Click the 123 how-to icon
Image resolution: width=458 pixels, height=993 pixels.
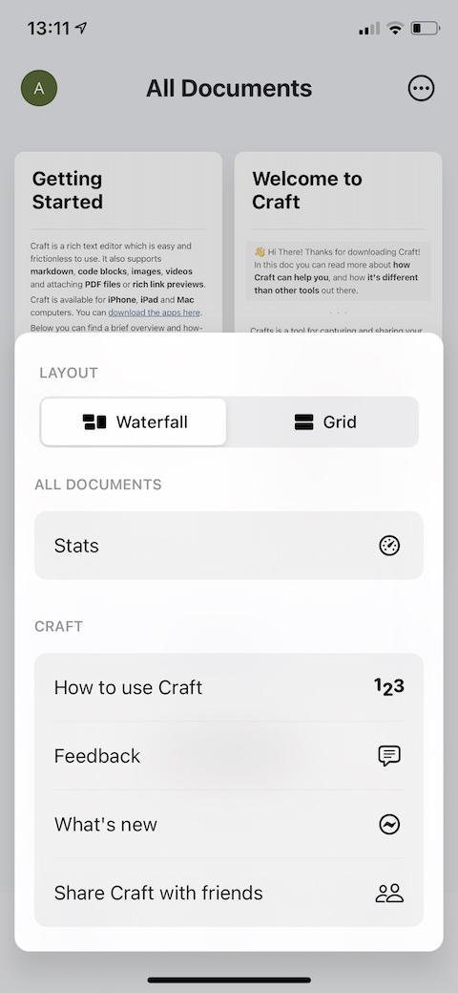(x=389, y=687)
